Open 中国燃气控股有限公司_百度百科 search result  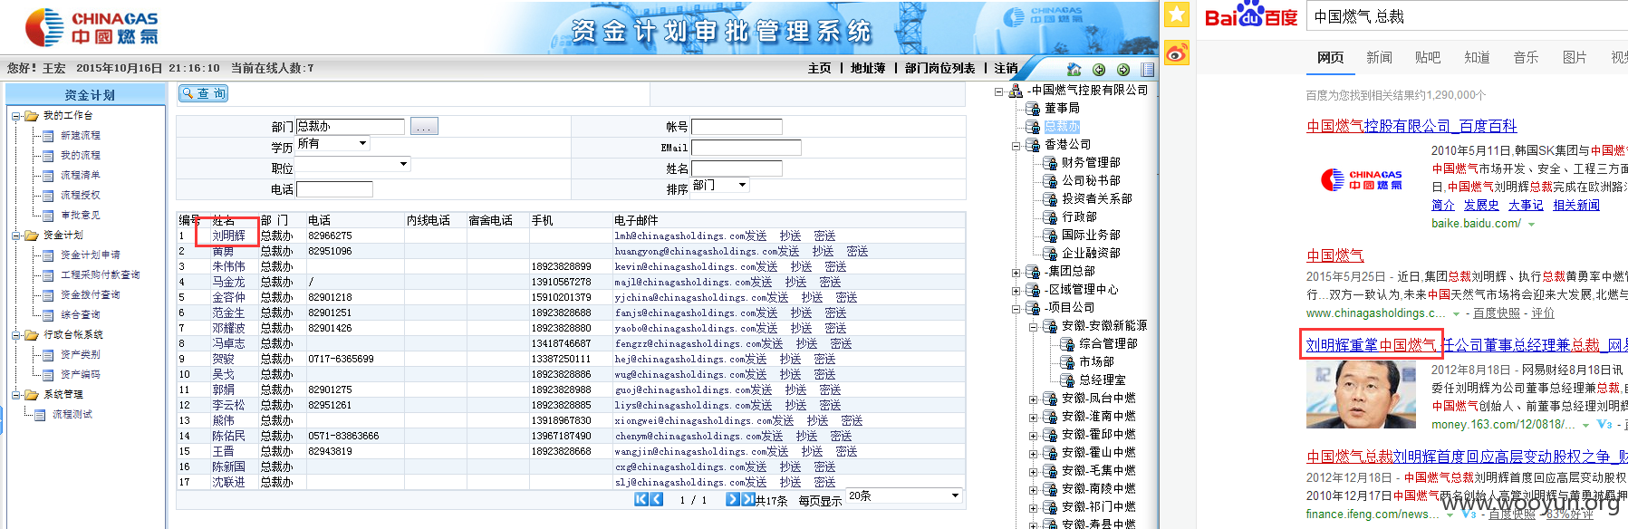click(x=1411, y=126)
